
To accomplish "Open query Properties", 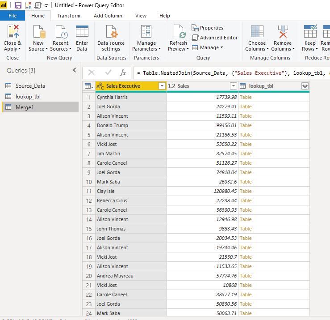I will [207, 28].
